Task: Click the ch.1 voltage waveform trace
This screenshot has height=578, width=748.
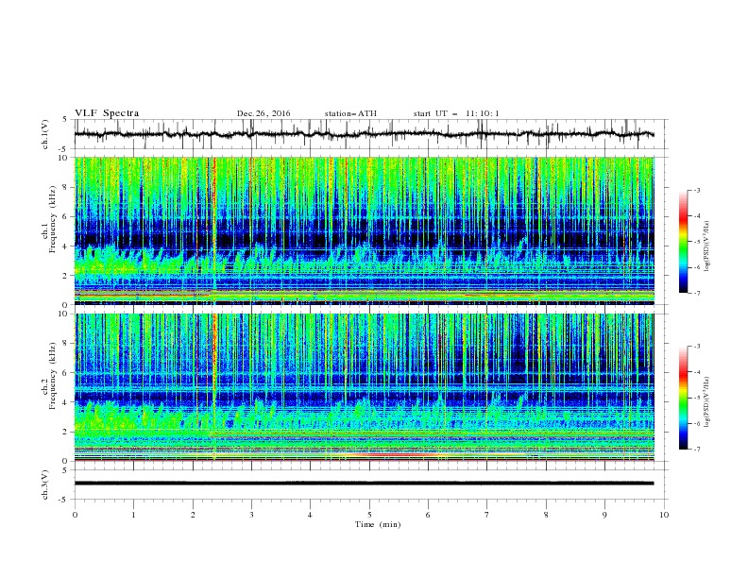Action: click(364, 134)
